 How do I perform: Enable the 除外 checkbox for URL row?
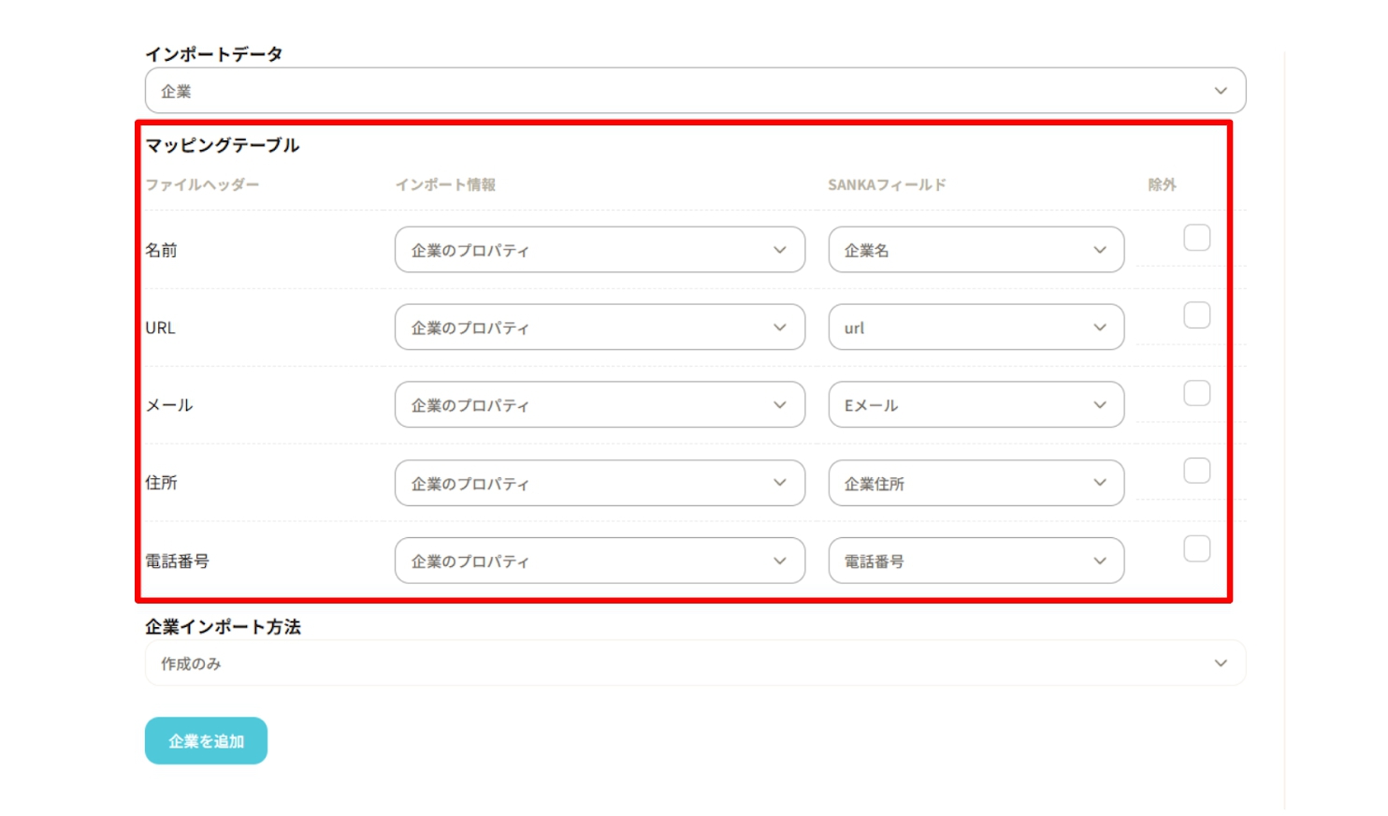[x=1196, y=315]
